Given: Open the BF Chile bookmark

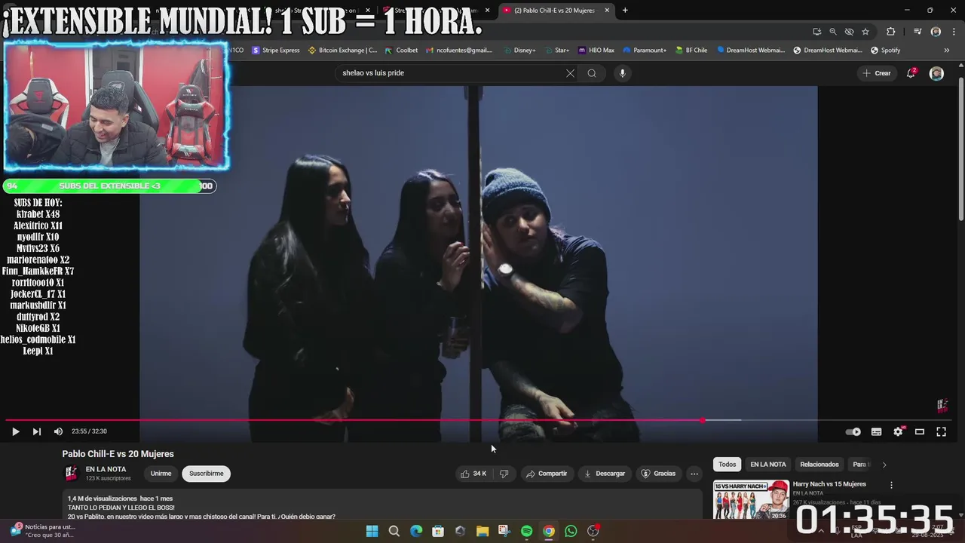Looking at the screenshot, I should pos(691,51).
